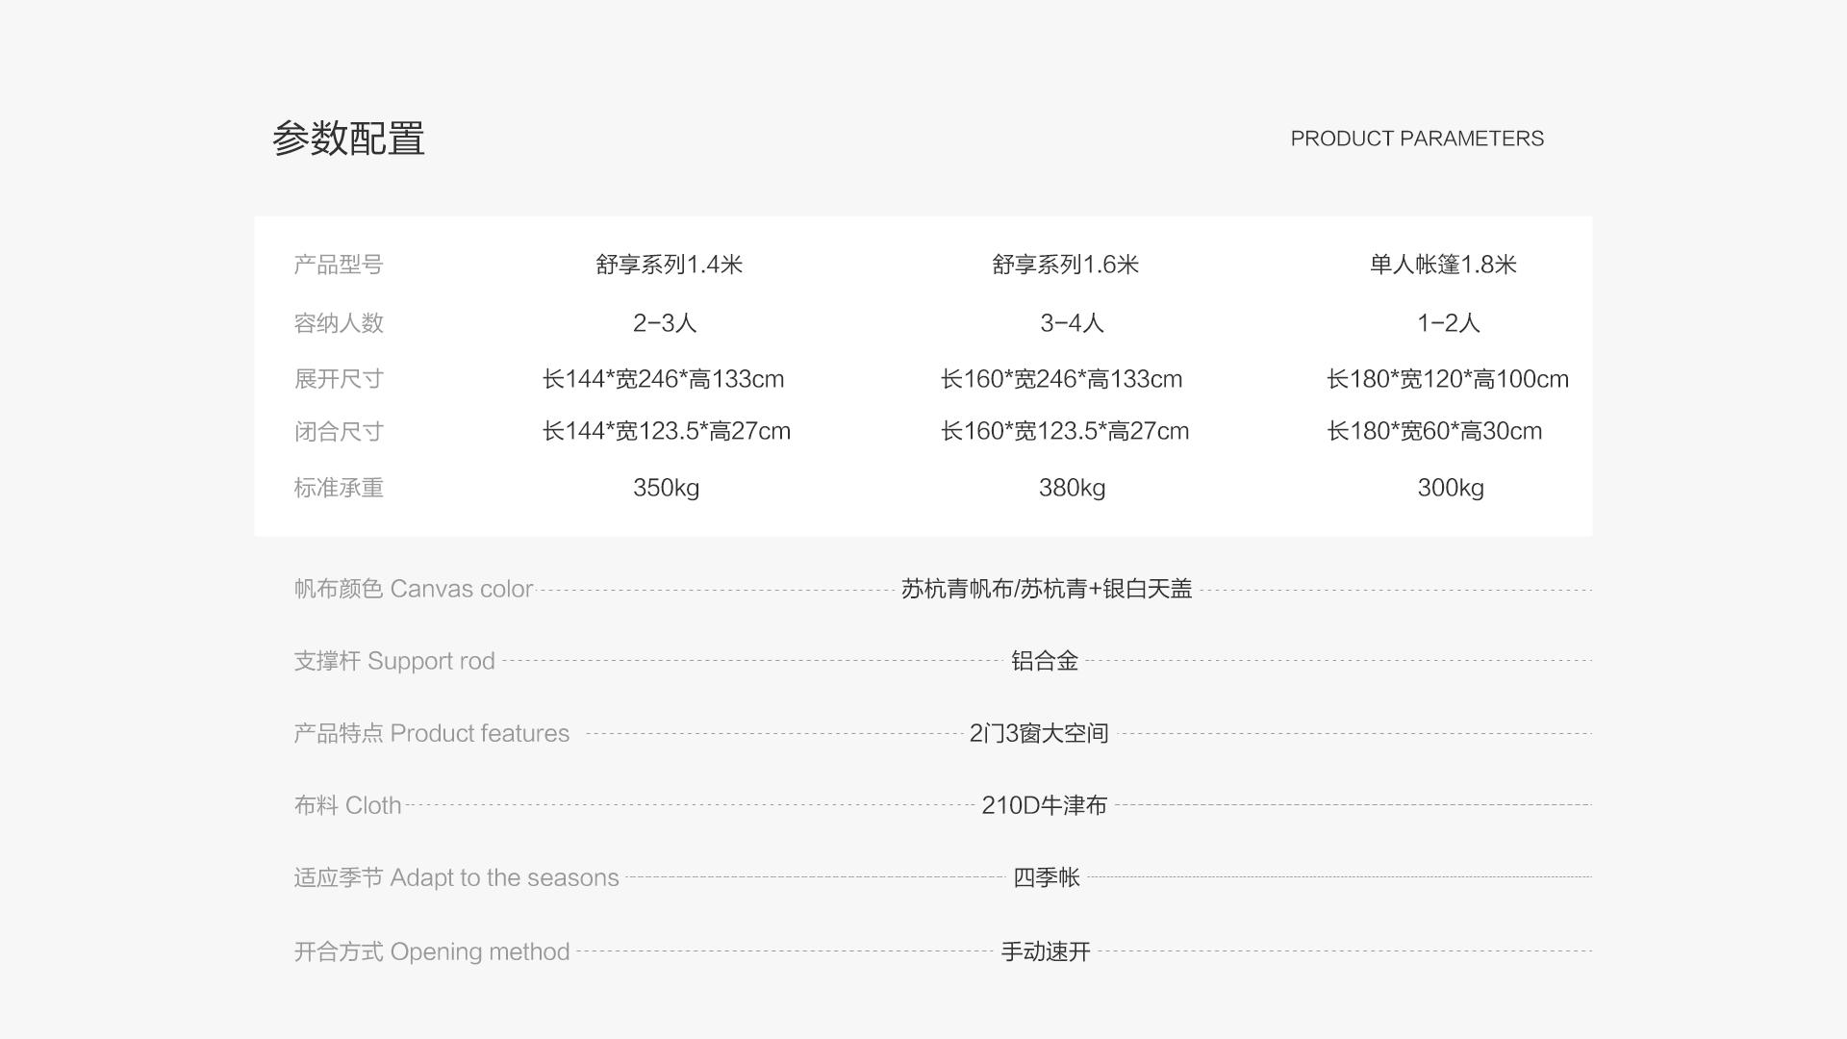Click the 2-3人 capacity cell
The width and height of the screenshot is (1847, 1039).
(x=665, y=323)
